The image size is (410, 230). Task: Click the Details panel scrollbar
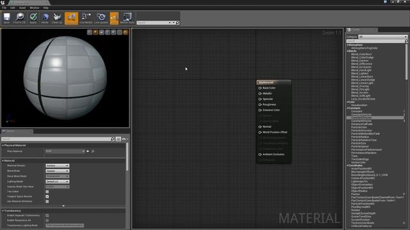click(x=127, y=157)
